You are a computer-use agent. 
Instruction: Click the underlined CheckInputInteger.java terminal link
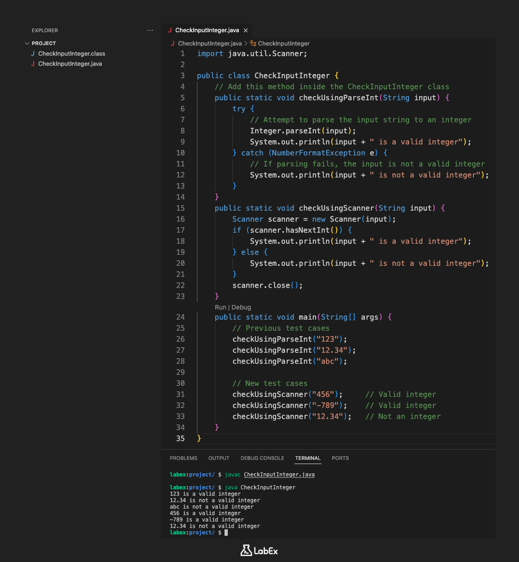[279, 475]
